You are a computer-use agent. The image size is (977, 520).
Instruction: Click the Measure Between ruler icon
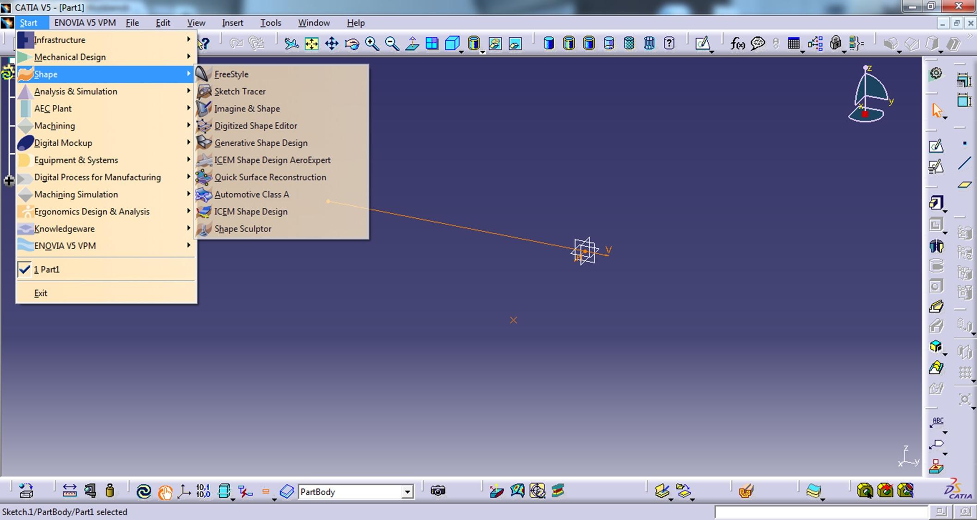click(x=69, y=490)
